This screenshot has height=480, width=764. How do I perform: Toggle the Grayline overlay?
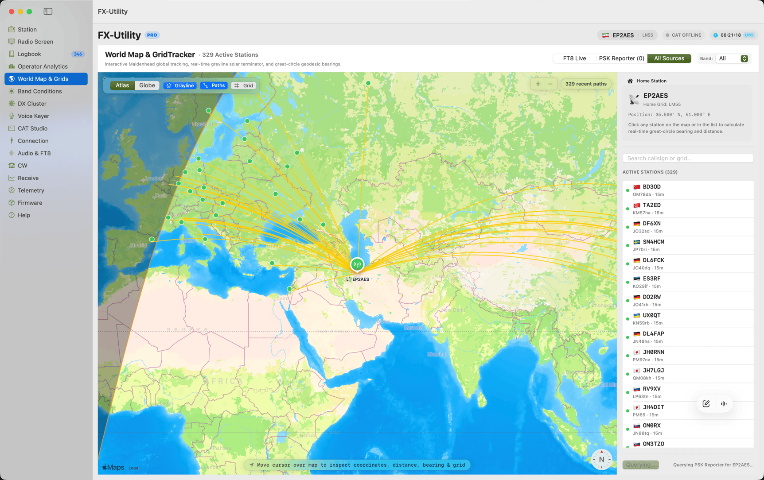[180, 85]
